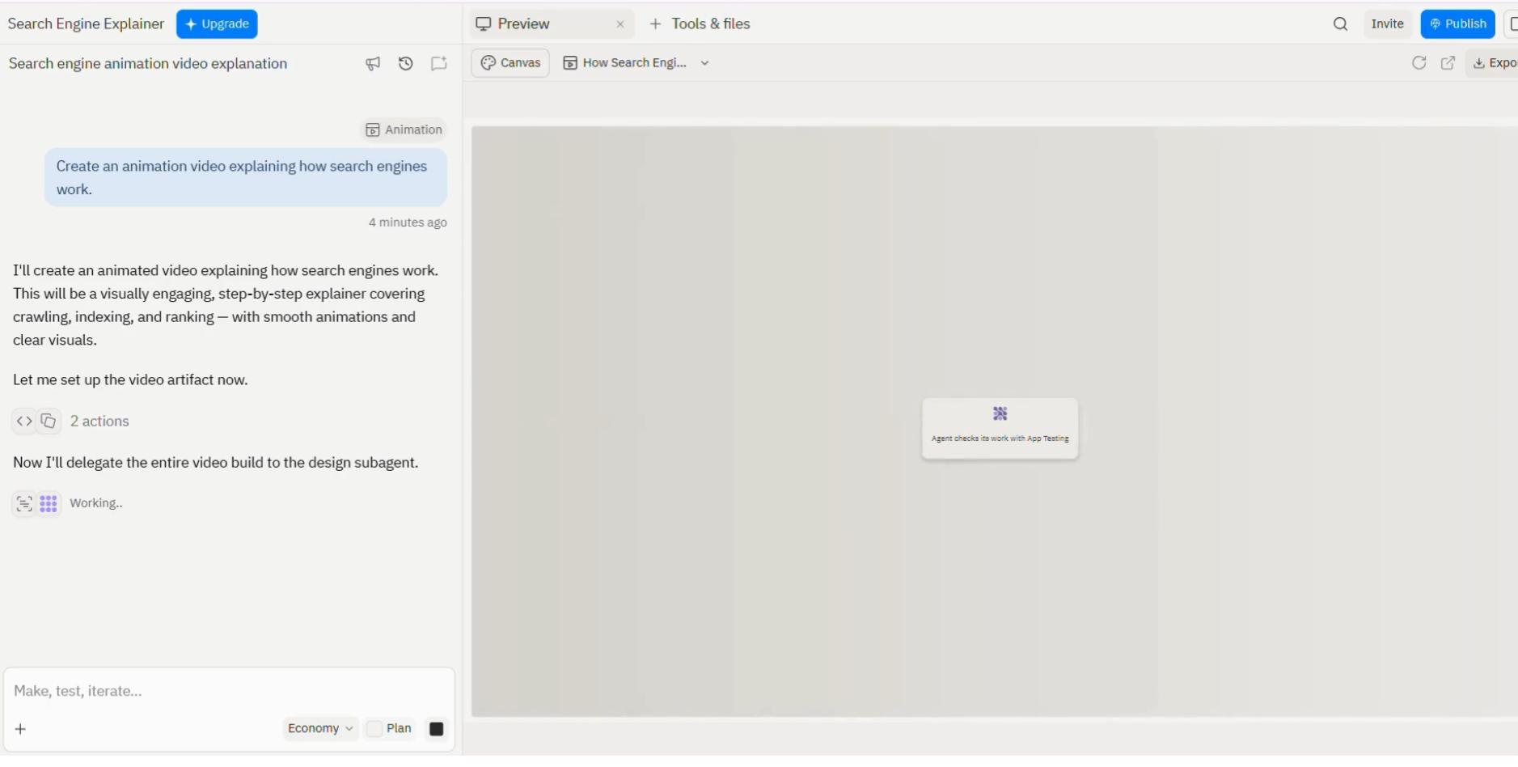
Task: Open preview in new window icon
Action: [x=1448, y=63]
